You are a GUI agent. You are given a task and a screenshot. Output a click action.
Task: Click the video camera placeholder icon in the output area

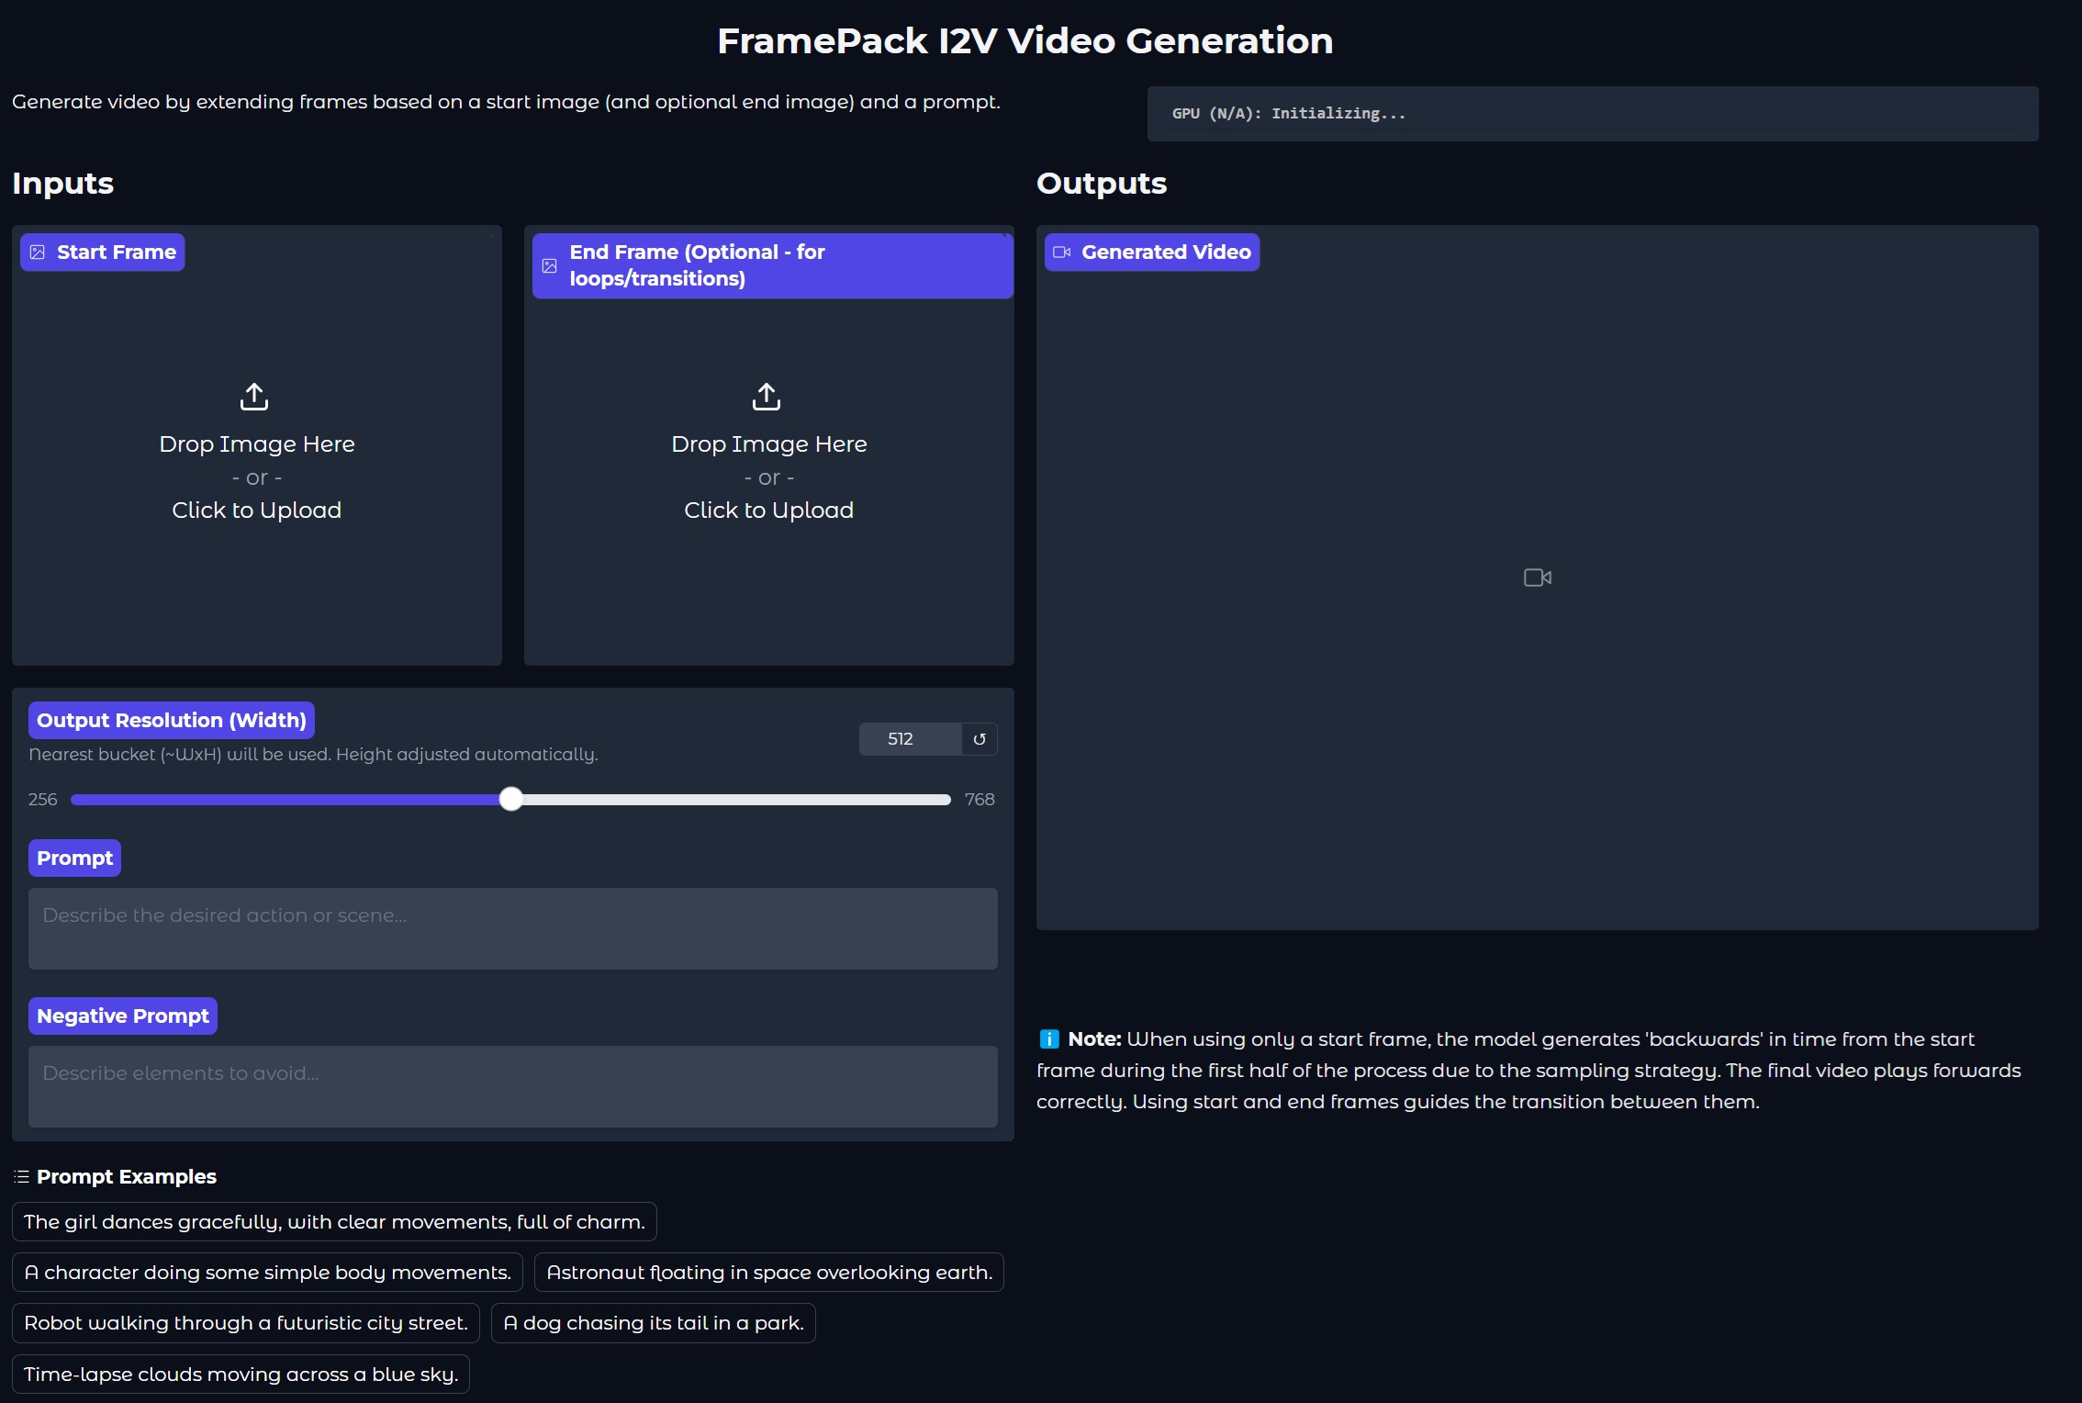pos(1538,578)
